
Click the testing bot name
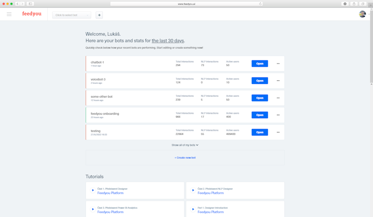click(x=95, y=131)
